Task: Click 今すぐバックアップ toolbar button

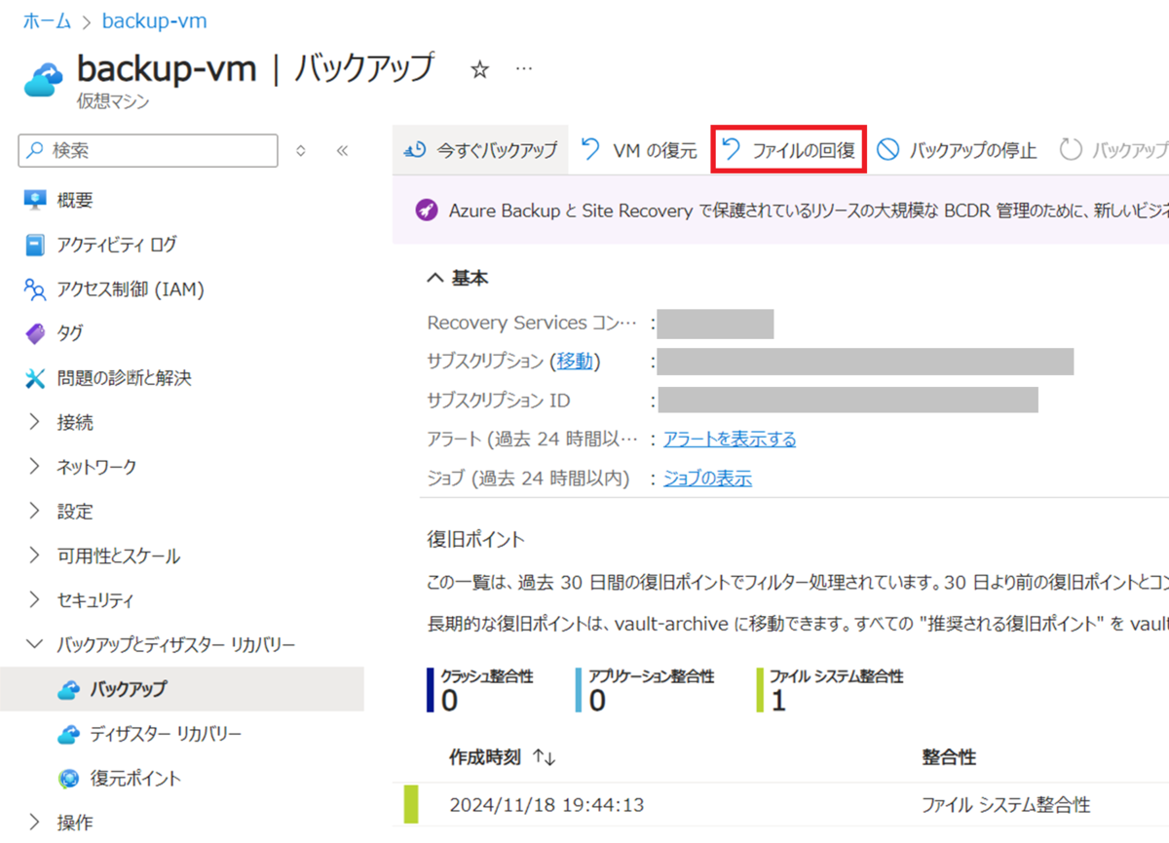Action: (x=480, y=150)
